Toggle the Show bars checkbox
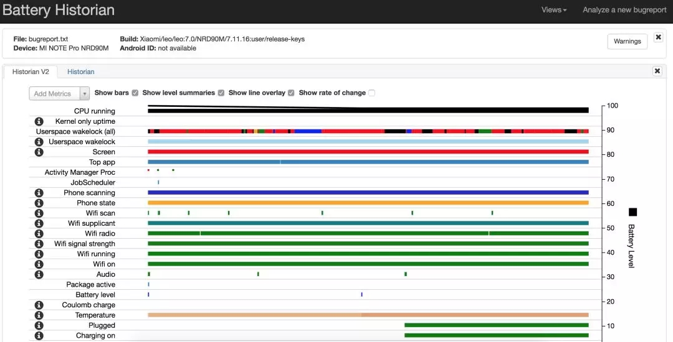Screen dimensions: 673x342 (x=135, y=93)
